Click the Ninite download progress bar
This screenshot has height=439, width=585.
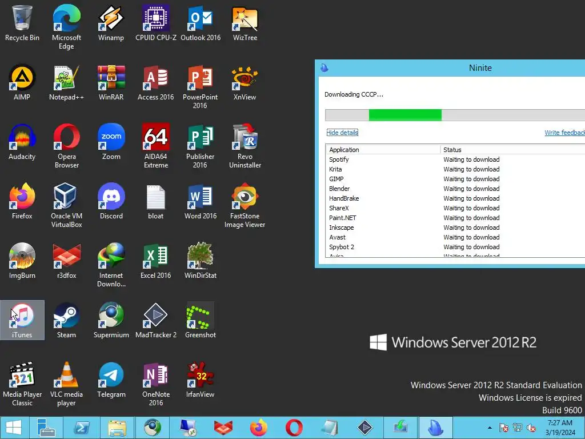pos(455,115)
